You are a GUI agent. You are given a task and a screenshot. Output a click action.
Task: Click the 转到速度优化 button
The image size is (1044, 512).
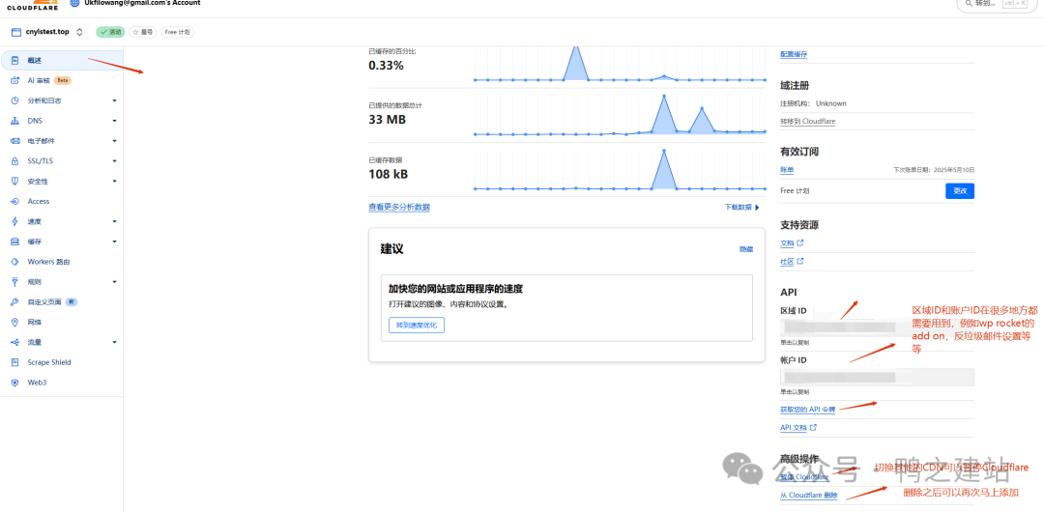point(416,325)
